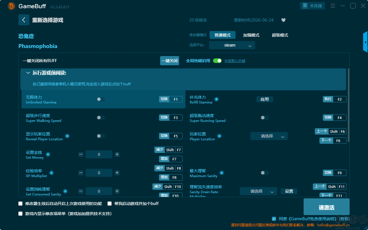Image resolution: width=368 pixels, height=230 pixels.
Task: Click the plus icon for Set Consumed Sanity
Action: [117, 191]
